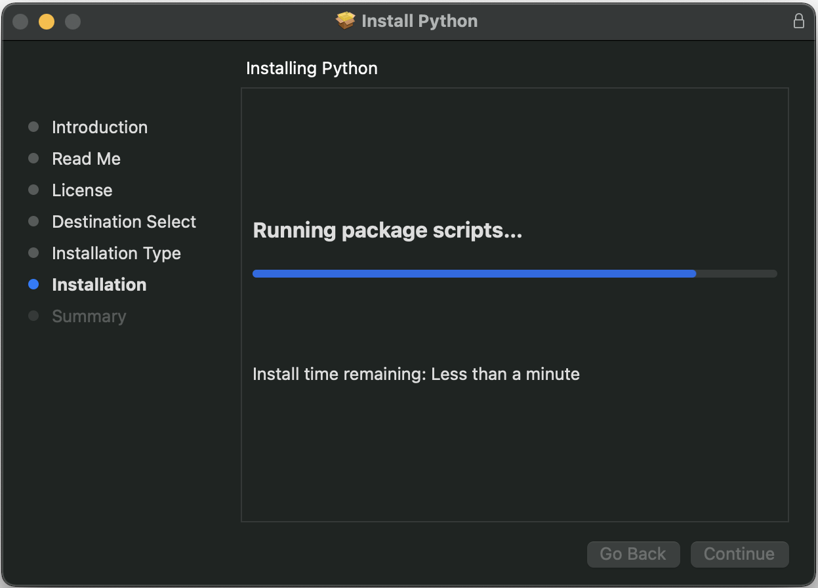Click the Go Back button

(x=633, y=554)
